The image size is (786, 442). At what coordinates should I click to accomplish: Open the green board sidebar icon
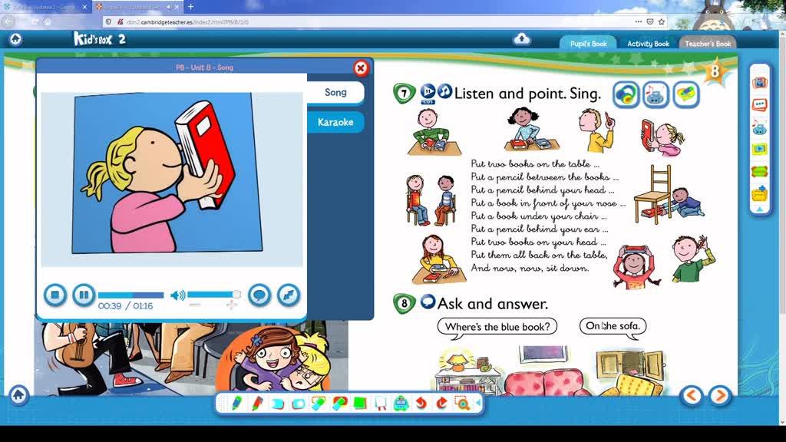click(x=759, y=171)
